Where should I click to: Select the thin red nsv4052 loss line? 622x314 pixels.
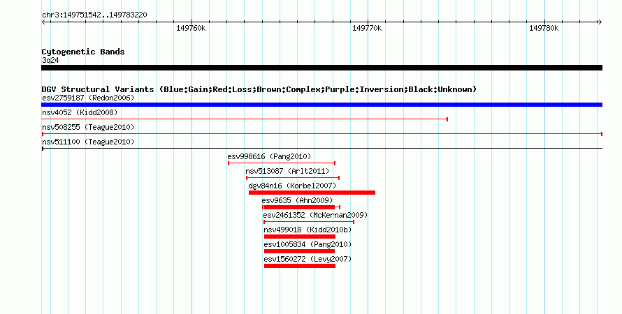(245, 119)
